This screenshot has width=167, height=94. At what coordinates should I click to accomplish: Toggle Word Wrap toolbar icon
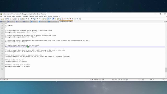48,19
